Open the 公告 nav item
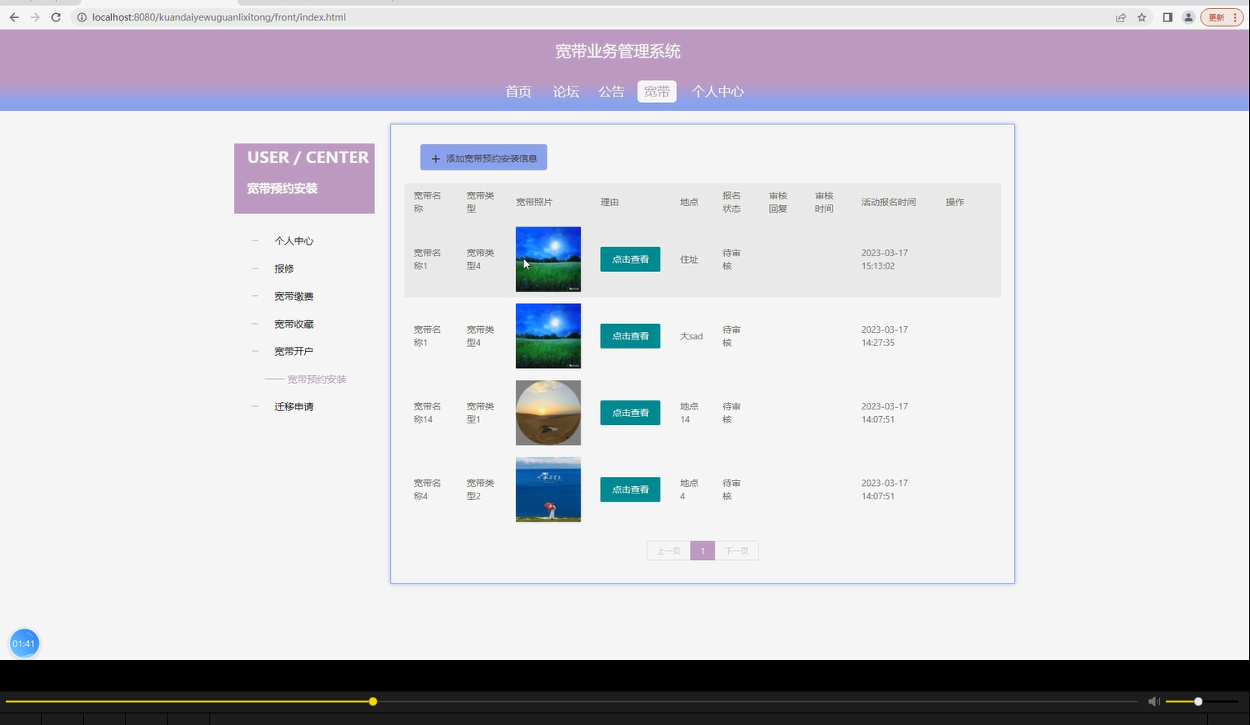The image size is (1250, 725). [x=611, y=91]
